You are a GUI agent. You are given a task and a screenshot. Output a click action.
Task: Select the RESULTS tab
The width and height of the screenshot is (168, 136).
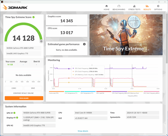pos(147,8)
